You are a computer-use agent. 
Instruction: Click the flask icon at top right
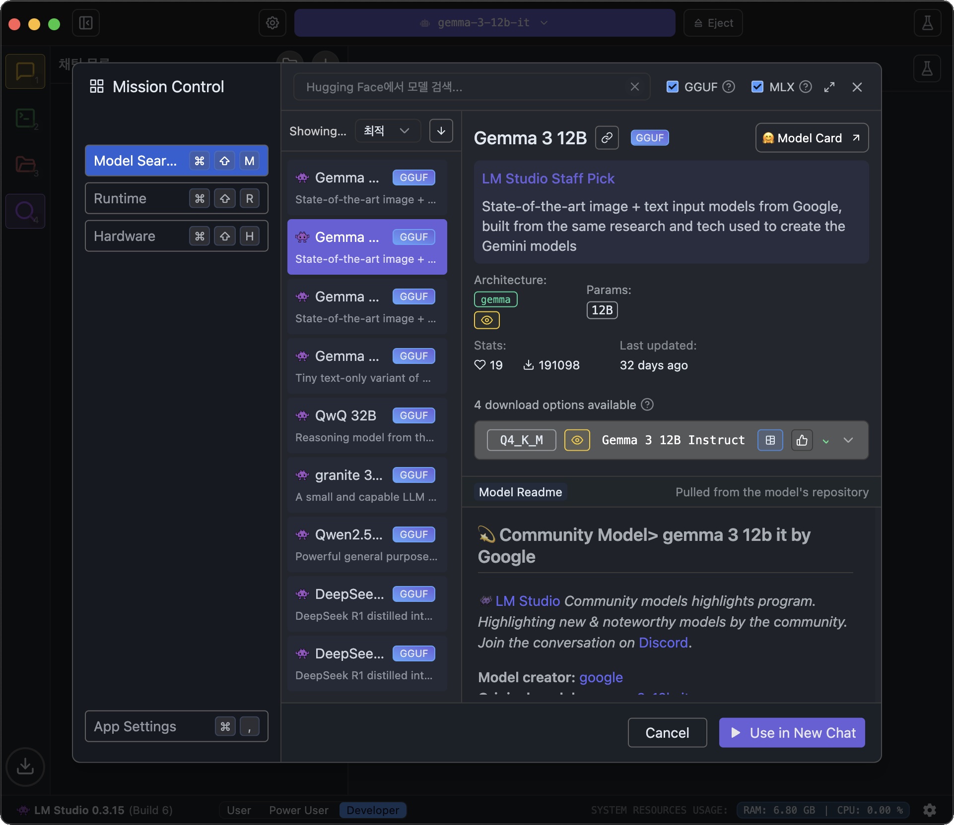(928, 23)
